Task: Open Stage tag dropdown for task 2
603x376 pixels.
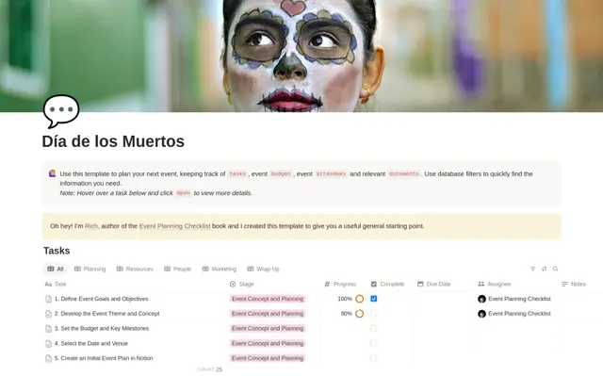Action: 268,314
